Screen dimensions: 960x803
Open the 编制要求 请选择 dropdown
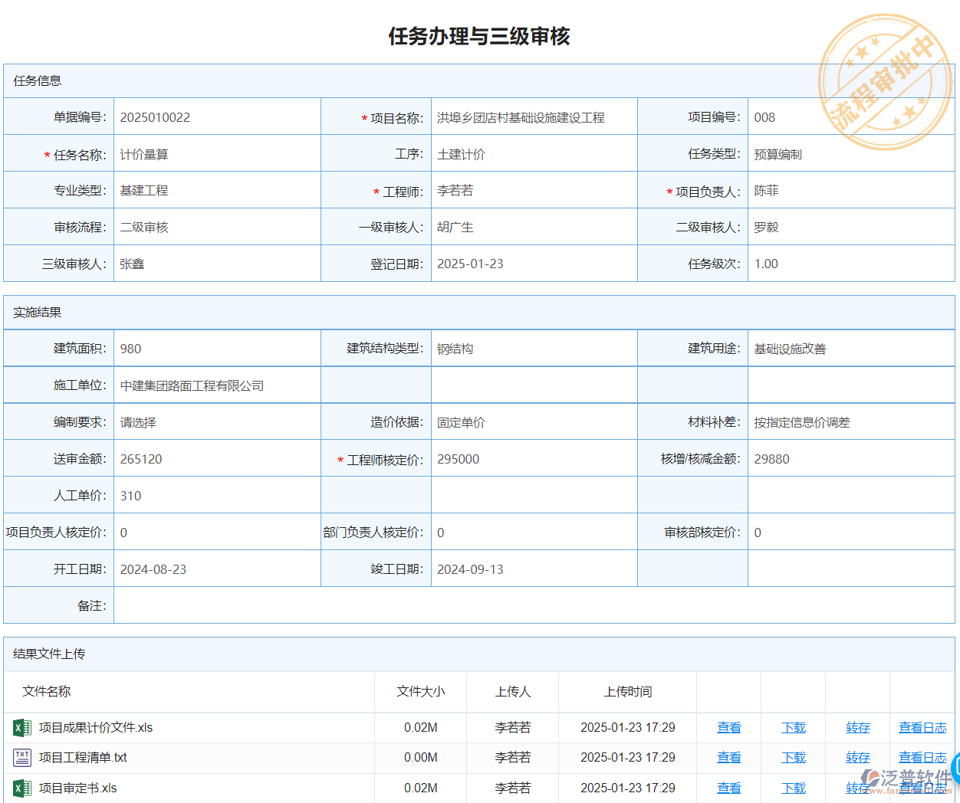[216, 422]
